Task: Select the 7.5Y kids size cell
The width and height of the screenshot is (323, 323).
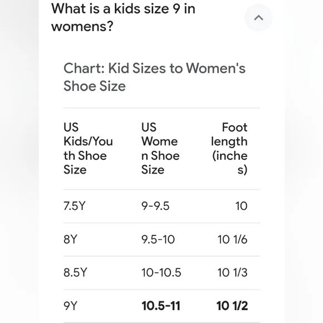Action: (x=75, y=206)
